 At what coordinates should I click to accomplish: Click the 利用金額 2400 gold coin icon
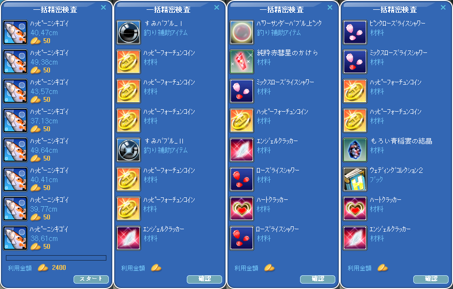pos(43,268)
